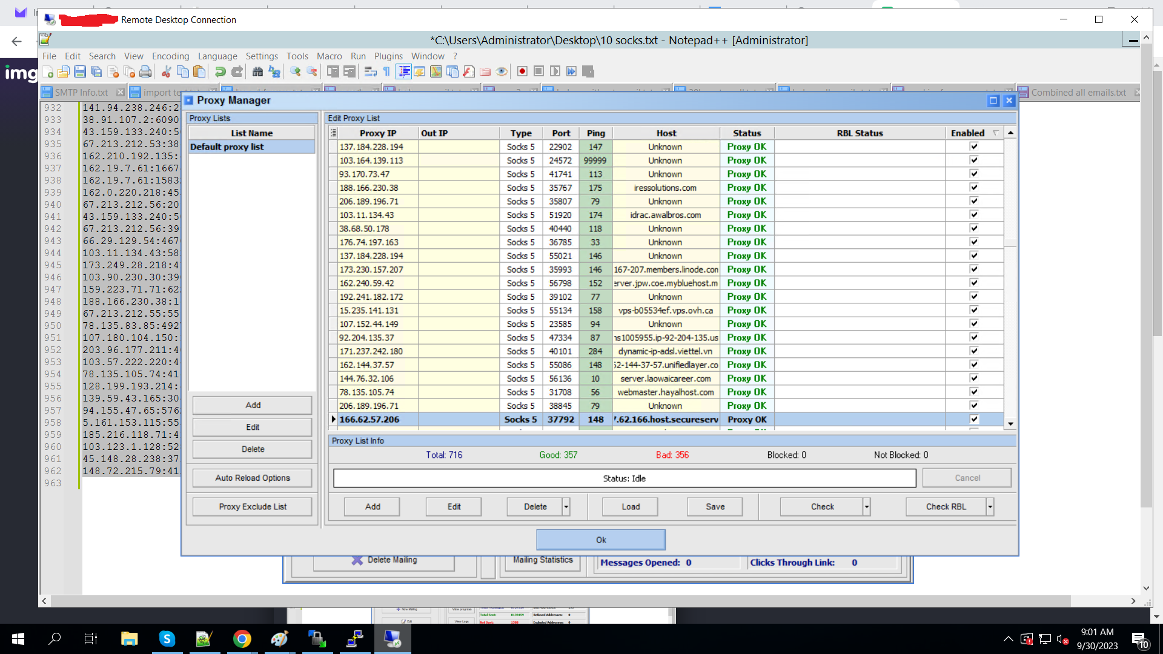Click the Save button in Proxy Manager
The image size is (1163, 654).
click(x=715, y=507)
